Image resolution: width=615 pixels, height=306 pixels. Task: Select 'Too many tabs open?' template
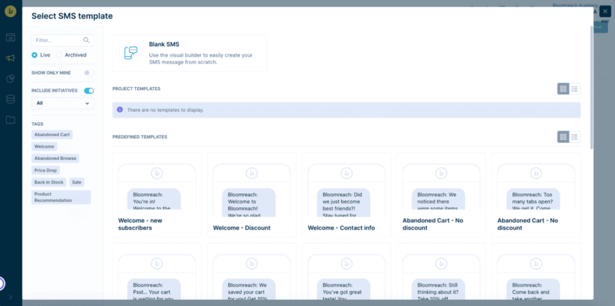click(536, 195)
